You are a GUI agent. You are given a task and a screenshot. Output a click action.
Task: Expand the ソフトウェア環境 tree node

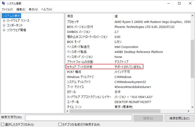pos(4,30)
